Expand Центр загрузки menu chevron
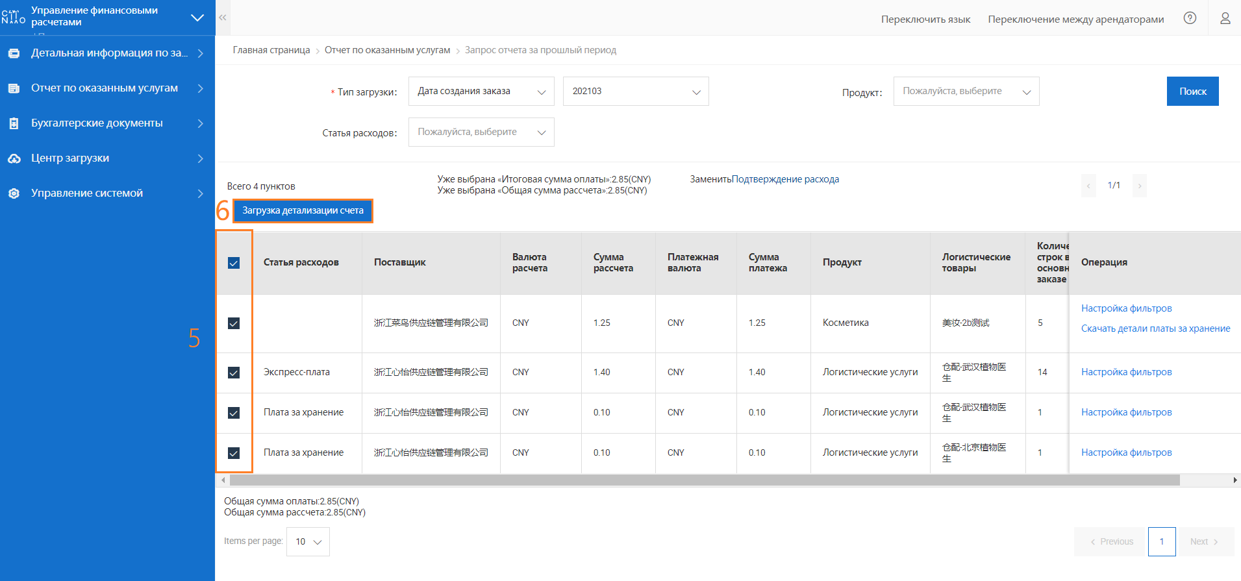The image size is (1241, 581). pyautogui.click(x=201, y=158)
